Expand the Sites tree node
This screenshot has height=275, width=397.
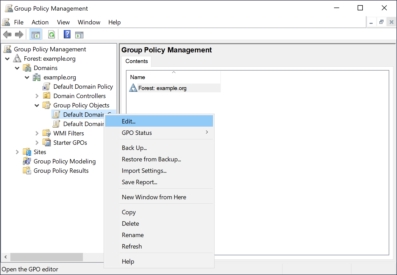tap(17, 152)
